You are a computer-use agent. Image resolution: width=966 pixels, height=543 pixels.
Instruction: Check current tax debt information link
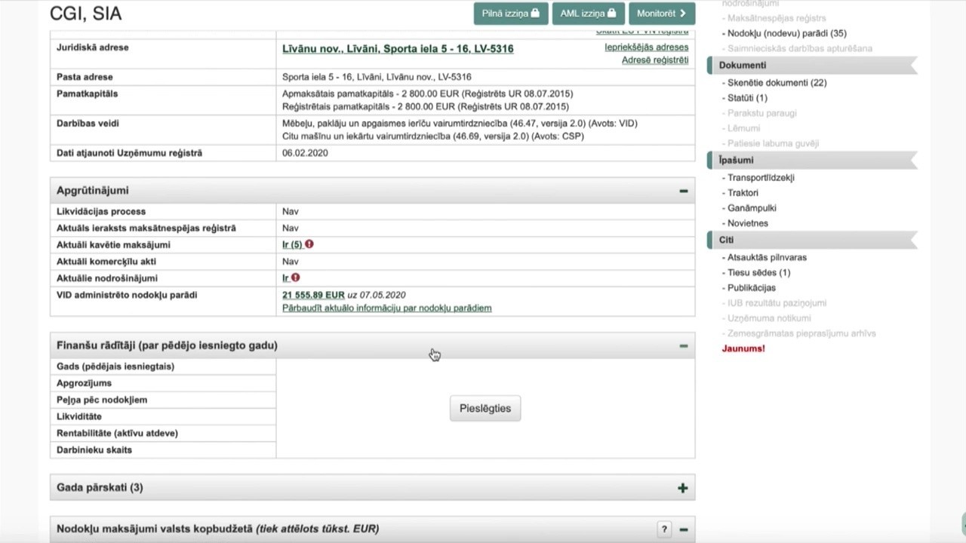click(x=386, y=308)
